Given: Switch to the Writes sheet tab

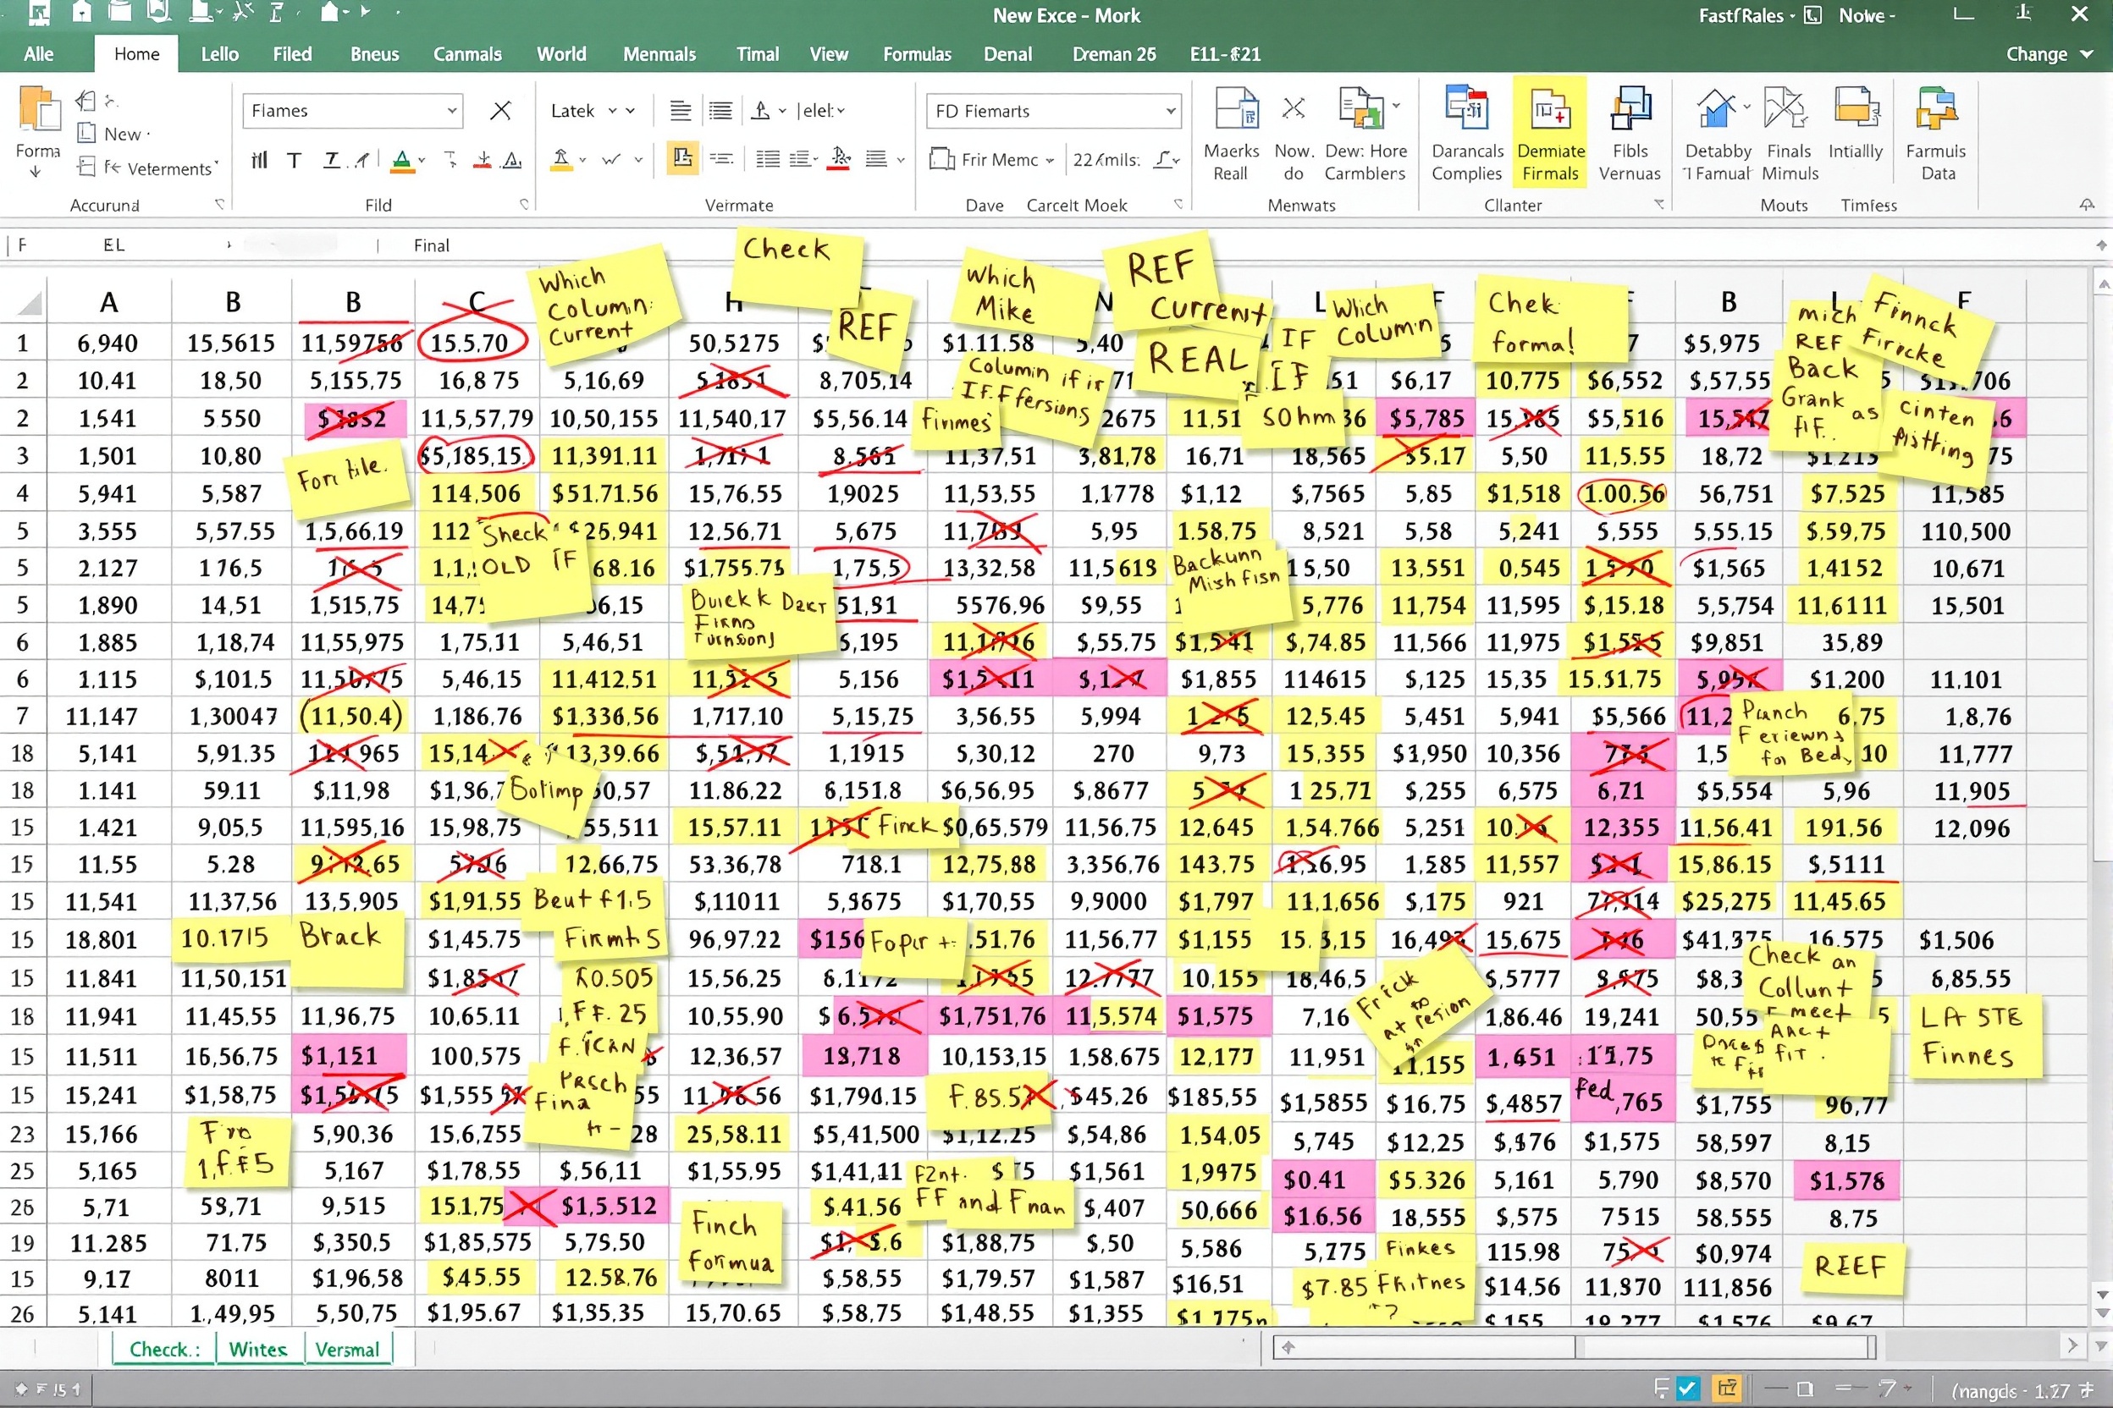Looking at the screenshot, I should pyautogui.click(x=258, y=1349).
